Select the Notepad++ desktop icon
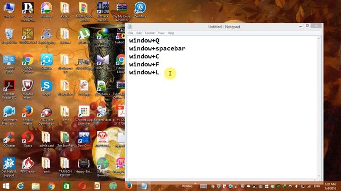 [x=102, y=88]
